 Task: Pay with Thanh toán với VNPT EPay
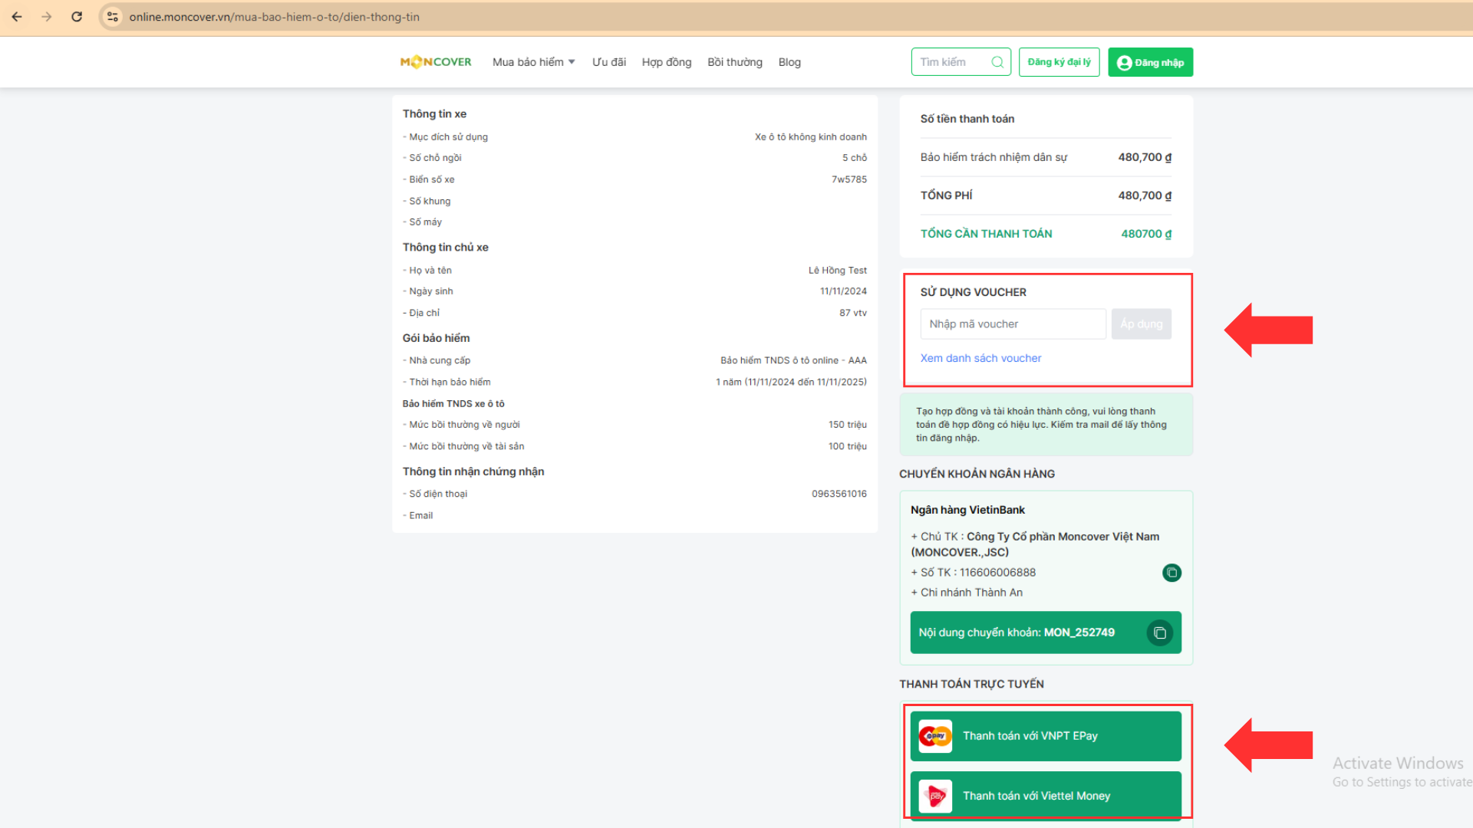tap(1046, 736)
